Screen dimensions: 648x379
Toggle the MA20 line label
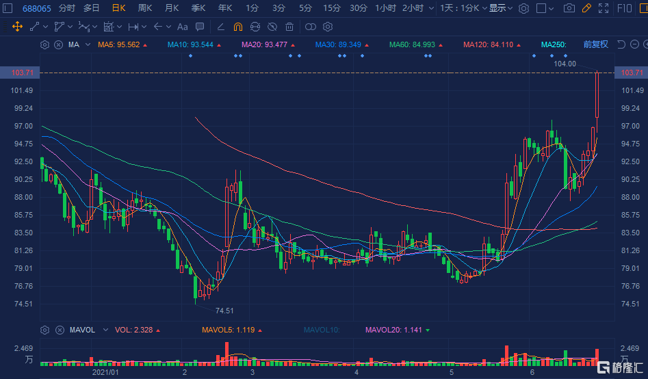click(265, 44)
